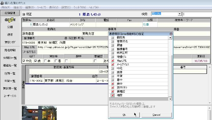212x120 pixels.
Task: Click the app icon in title bar
Action: [x=2, y=3]
